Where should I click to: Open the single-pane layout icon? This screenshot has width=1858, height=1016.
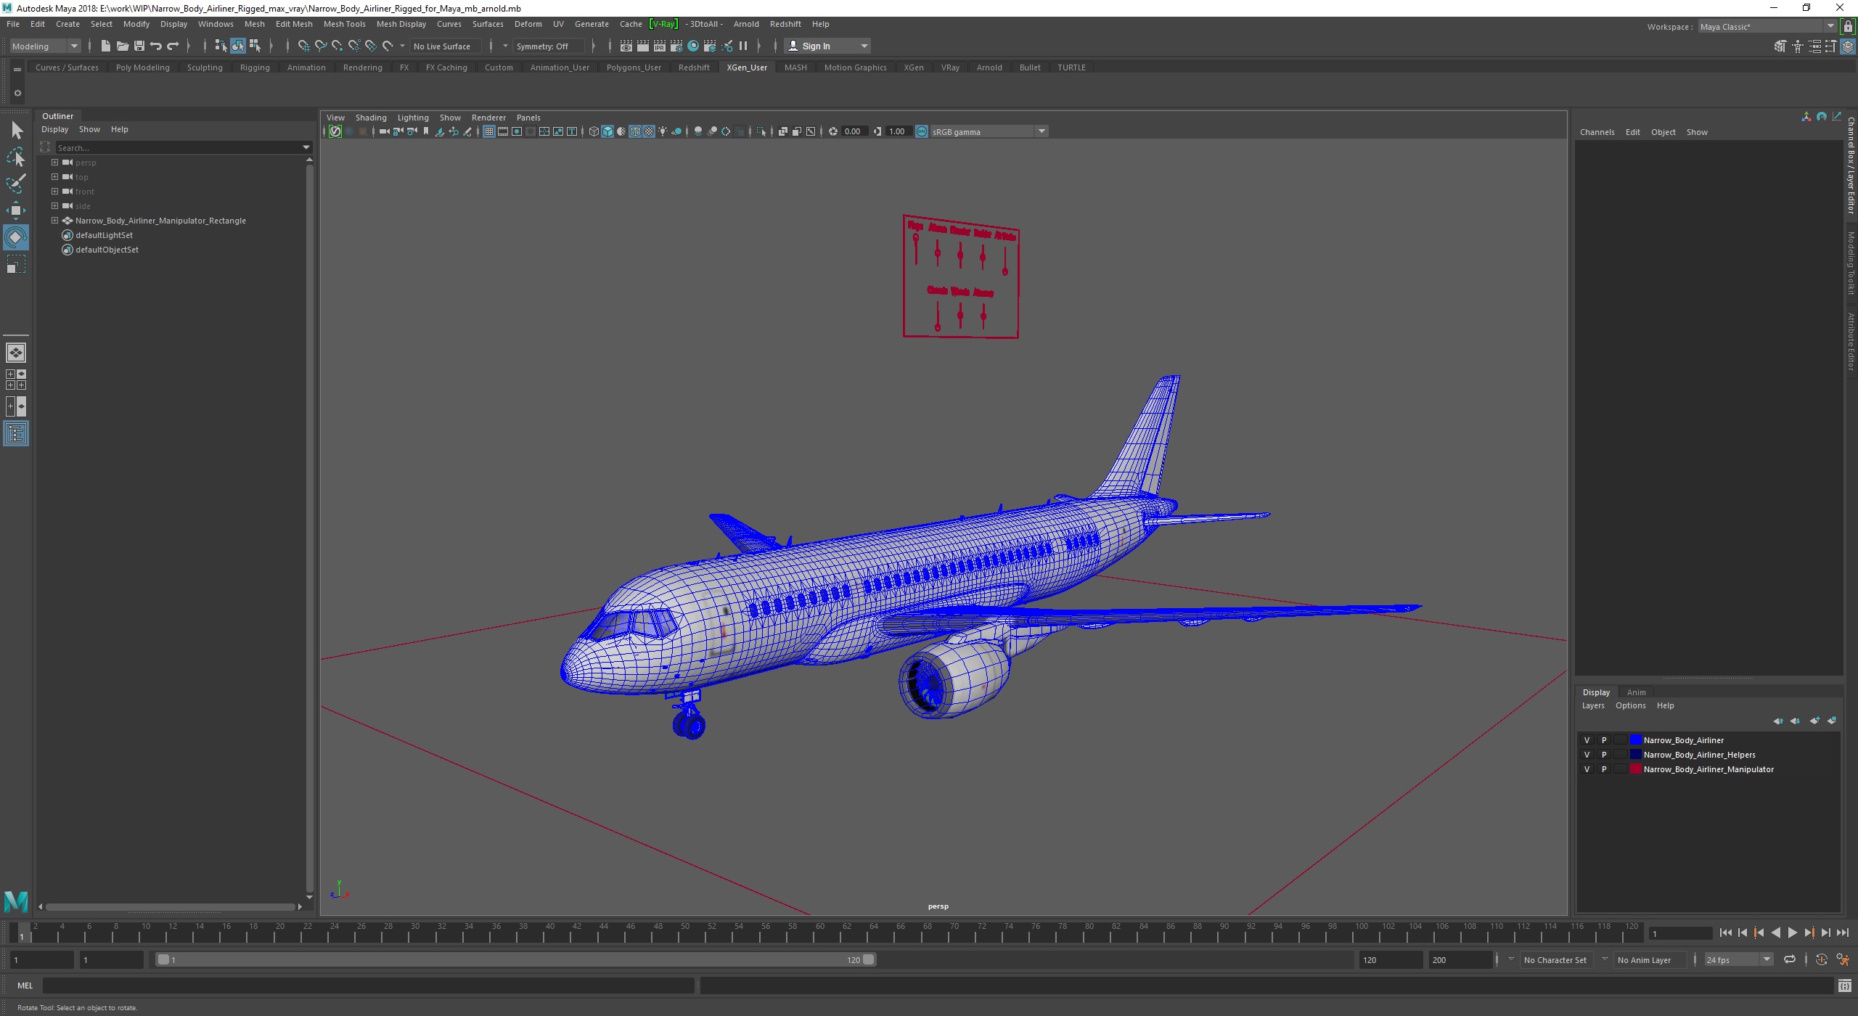pyautogui.click(x=16, y=353)
